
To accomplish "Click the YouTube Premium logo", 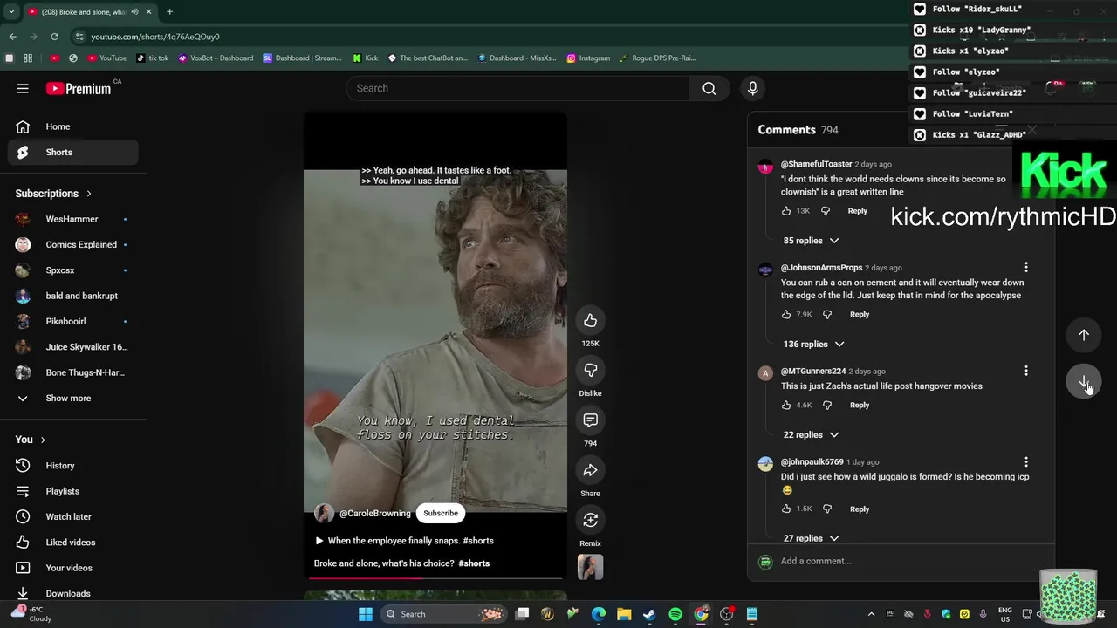I will [79, 88].
